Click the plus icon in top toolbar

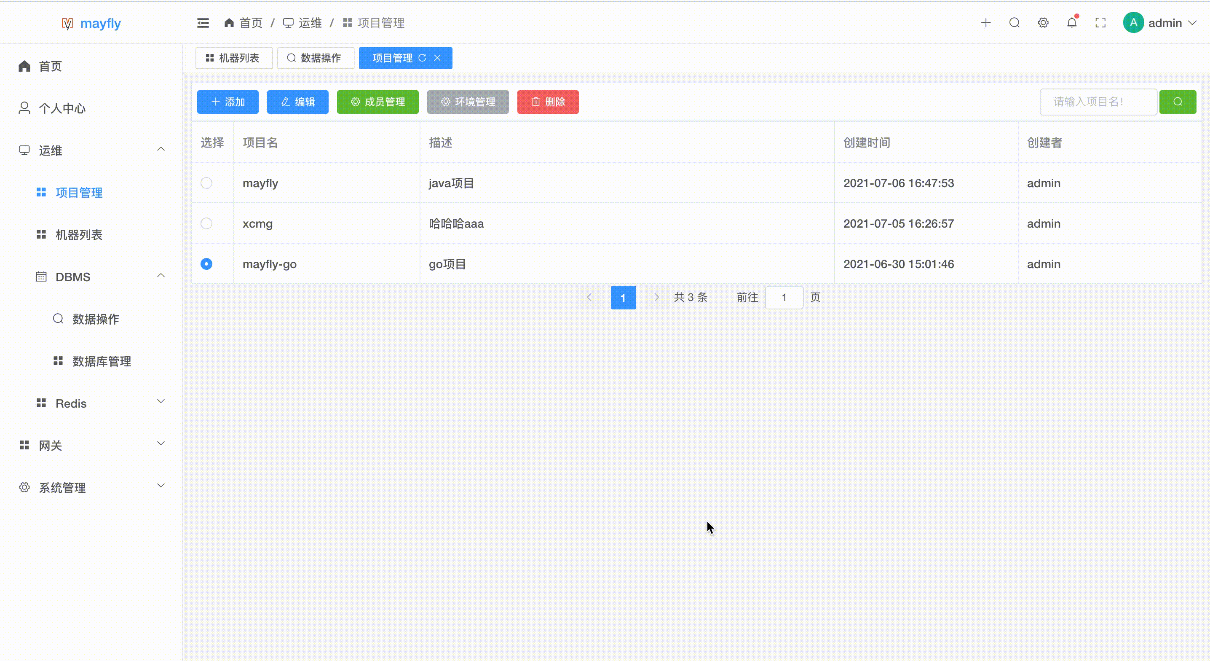pos(986,22)
